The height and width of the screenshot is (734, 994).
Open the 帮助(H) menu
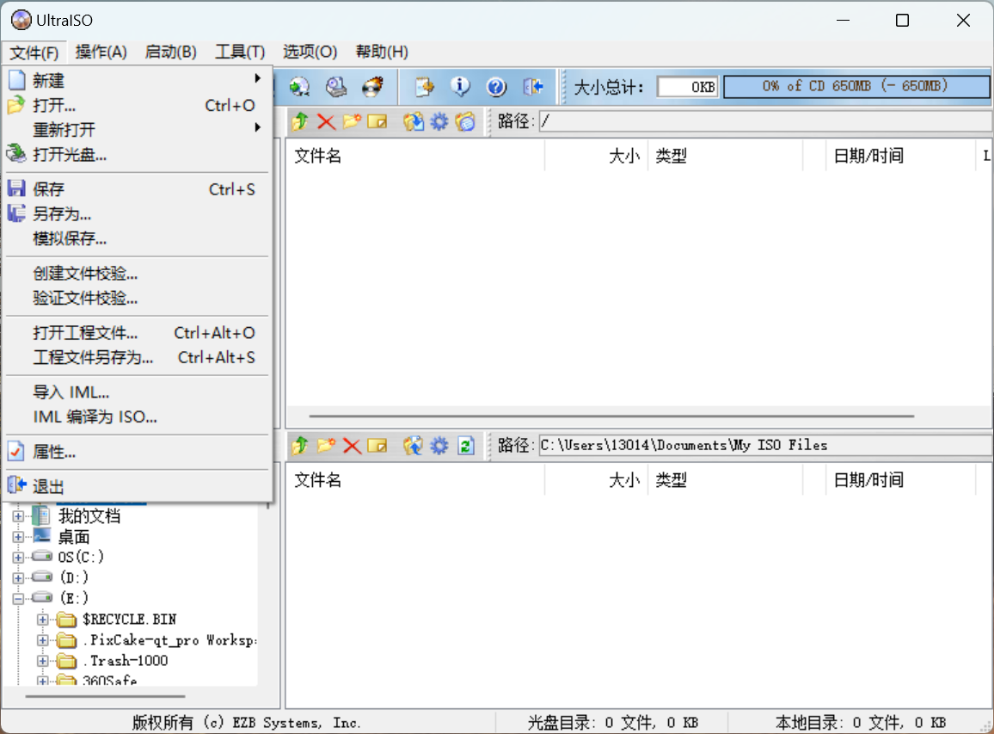382,52
